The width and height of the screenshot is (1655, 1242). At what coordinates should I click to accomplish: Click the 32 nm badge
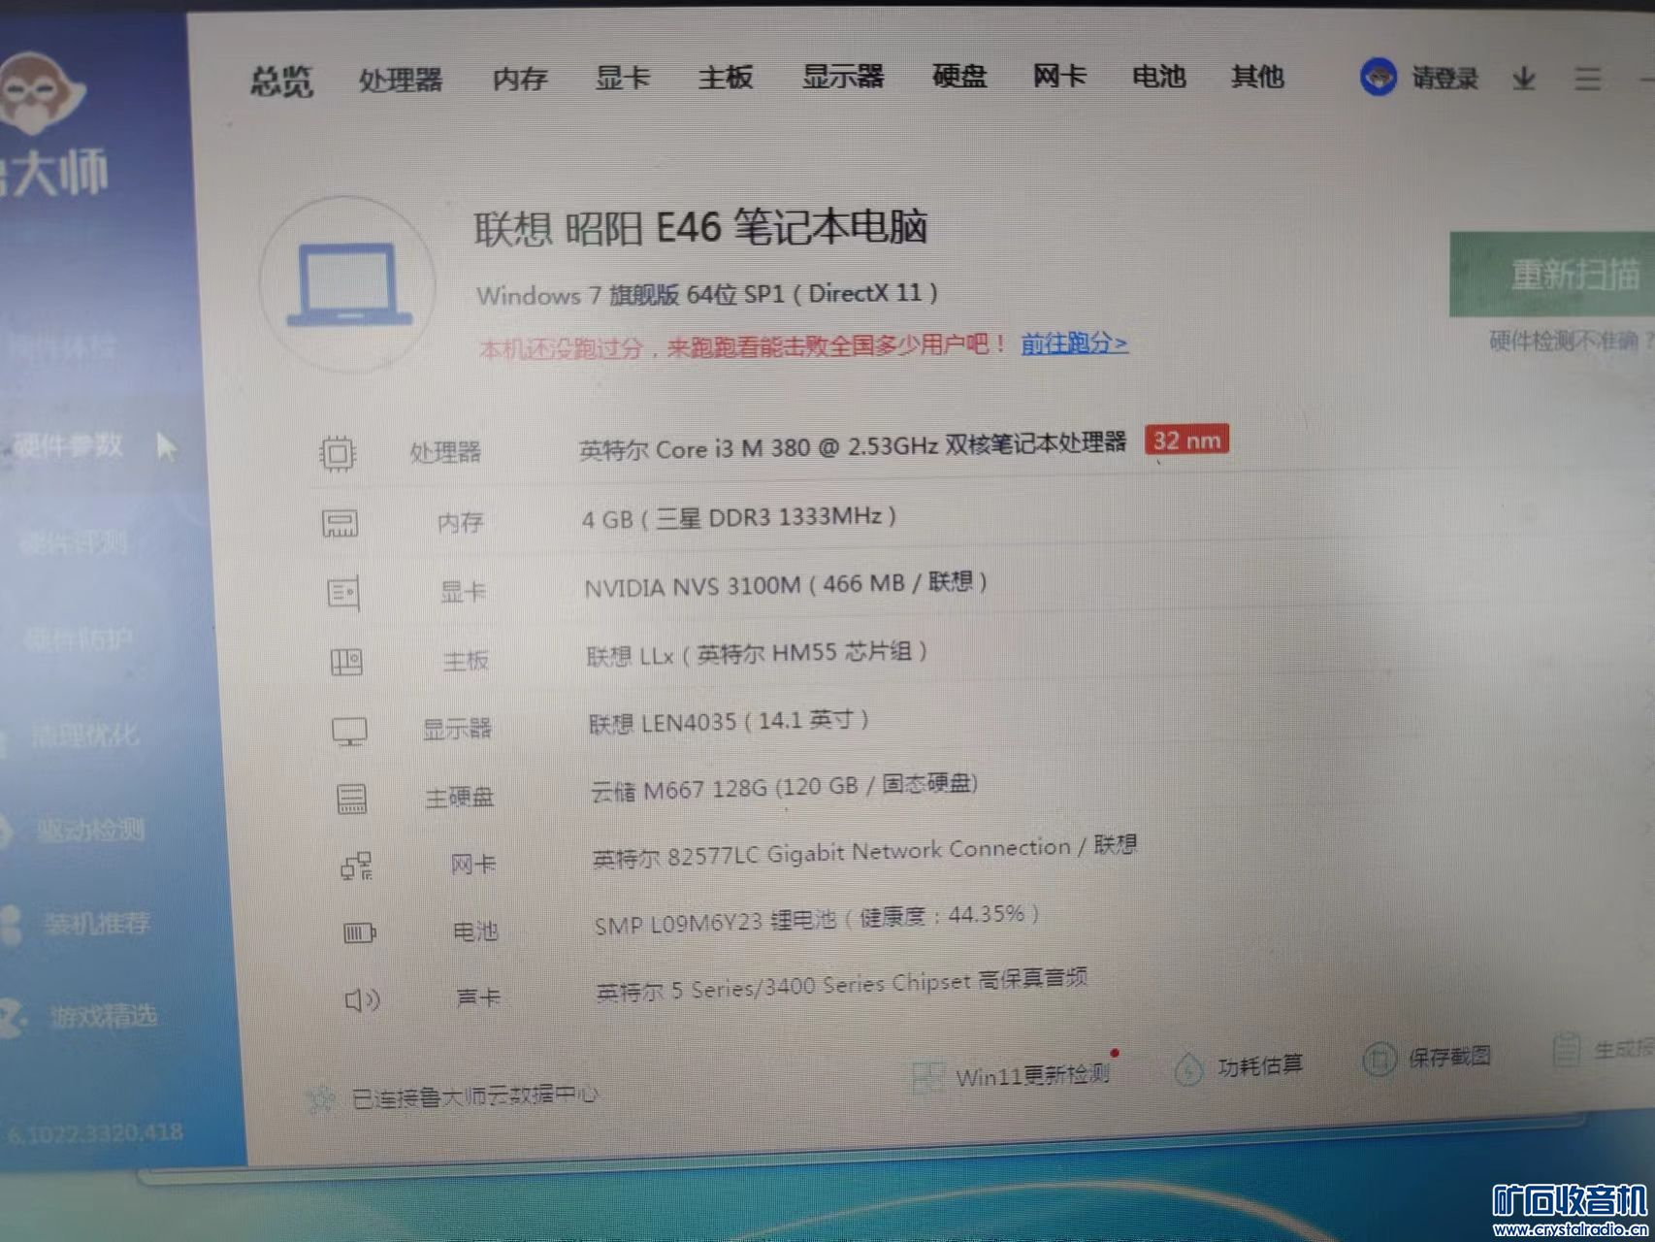pos(1186,440)
